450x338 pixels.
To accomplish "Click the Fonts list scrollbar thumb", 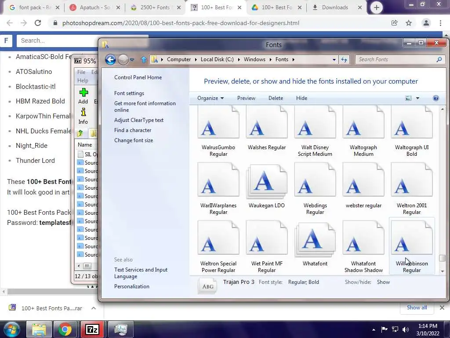I will (x=442, y=258).
